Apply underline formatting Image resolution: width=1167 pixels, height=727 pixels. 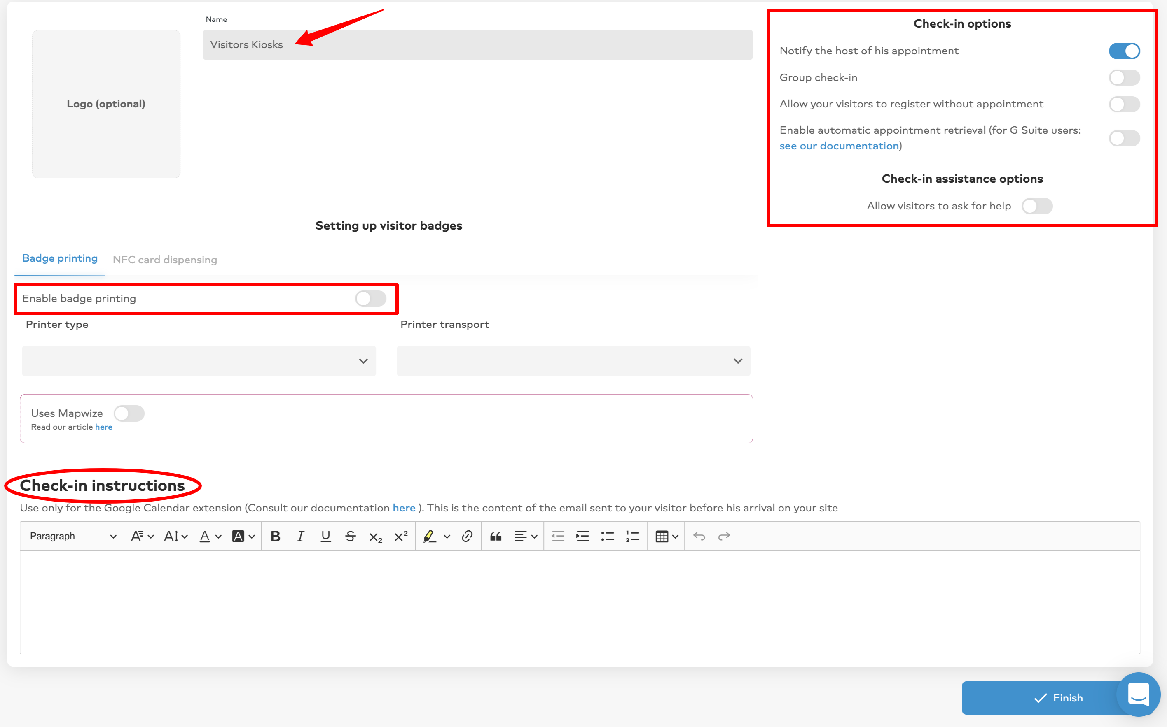[326, 536]
